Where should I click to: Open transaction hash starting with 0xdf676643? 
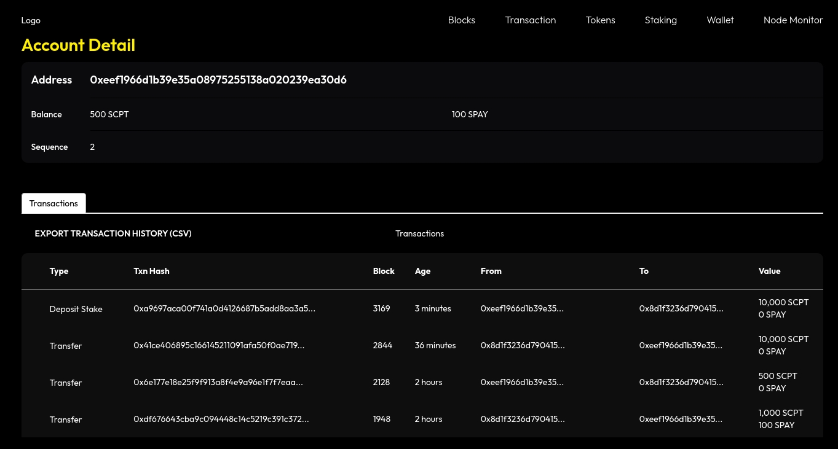[x=221, y=419]
